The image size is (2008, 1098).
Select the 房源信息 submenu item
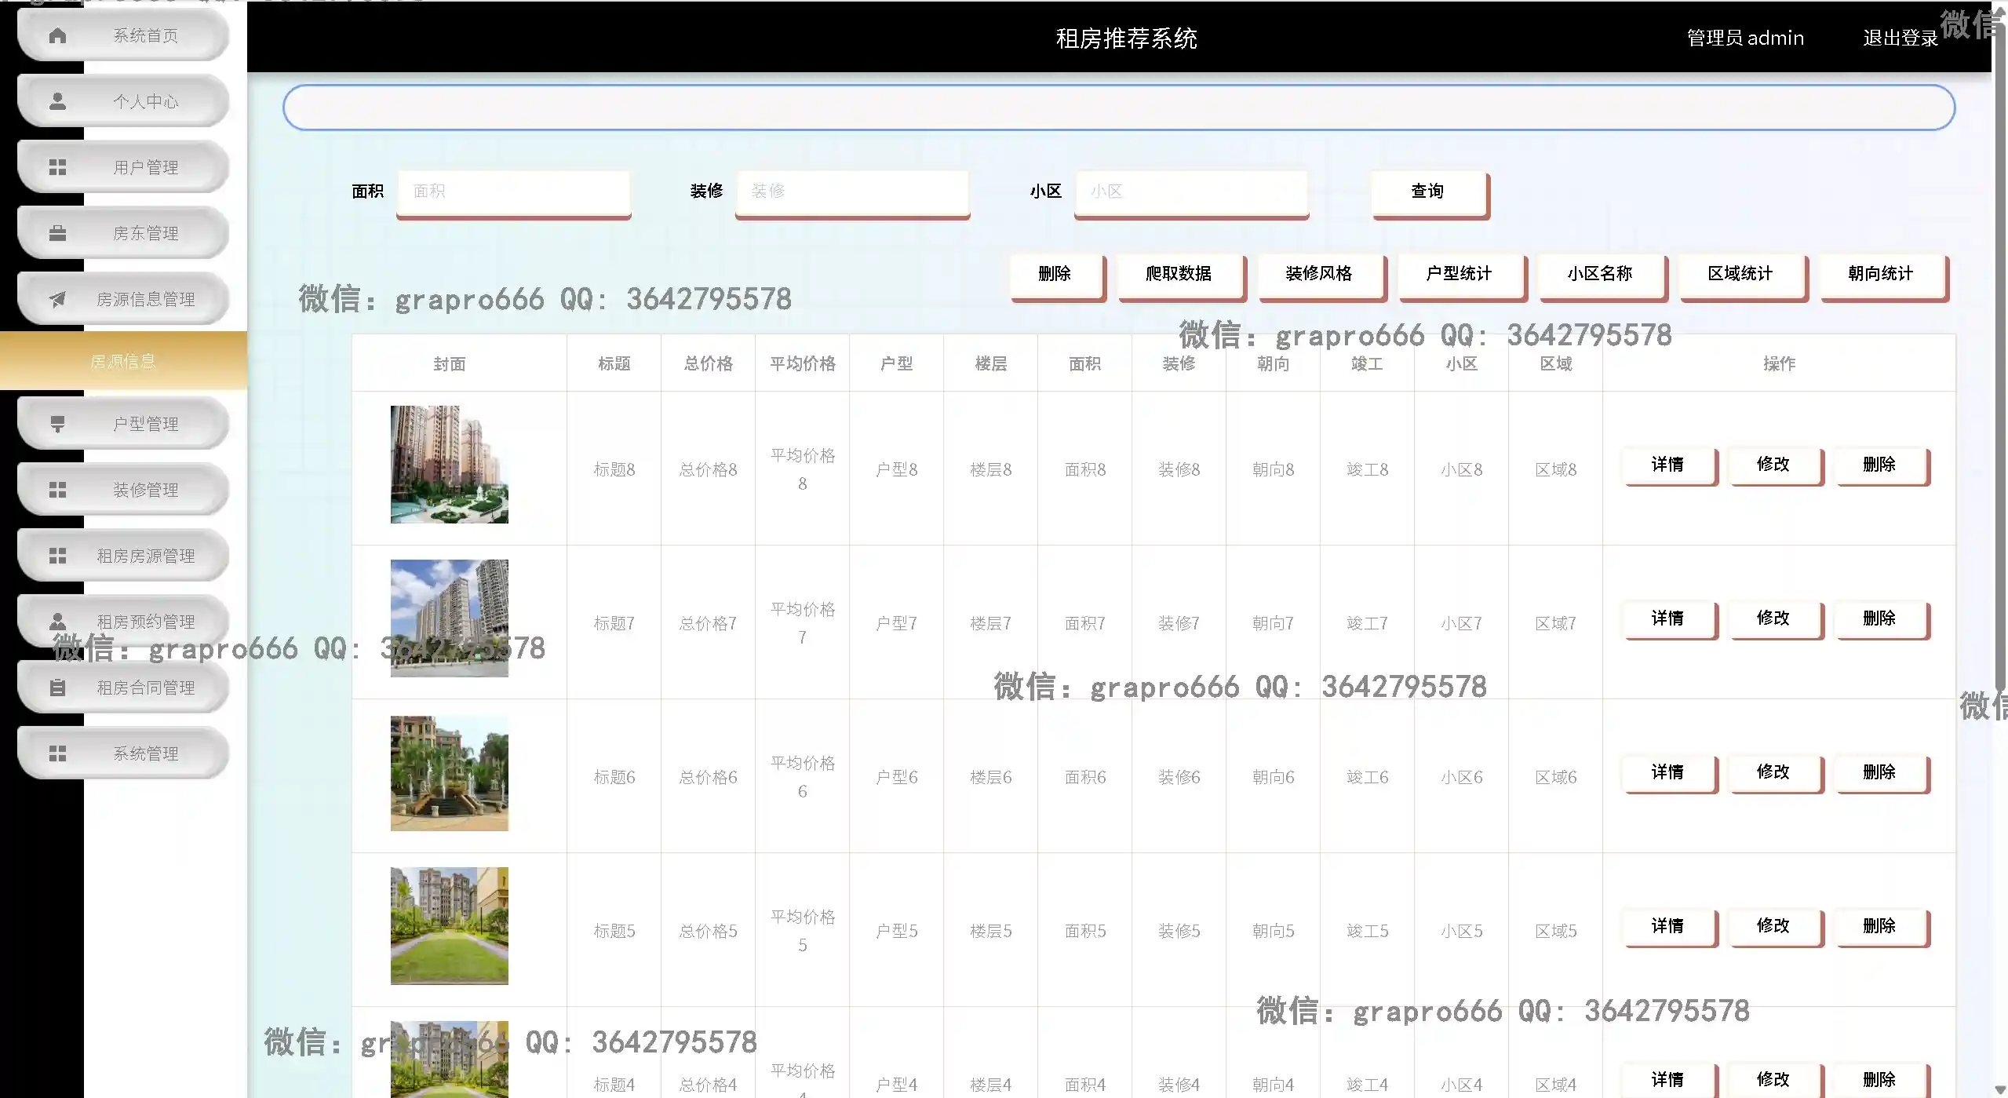123,361
